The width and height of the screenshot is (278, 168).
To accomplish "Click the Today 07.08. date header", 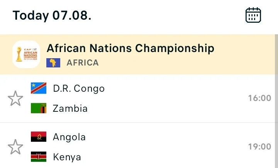I will [52, 15].
